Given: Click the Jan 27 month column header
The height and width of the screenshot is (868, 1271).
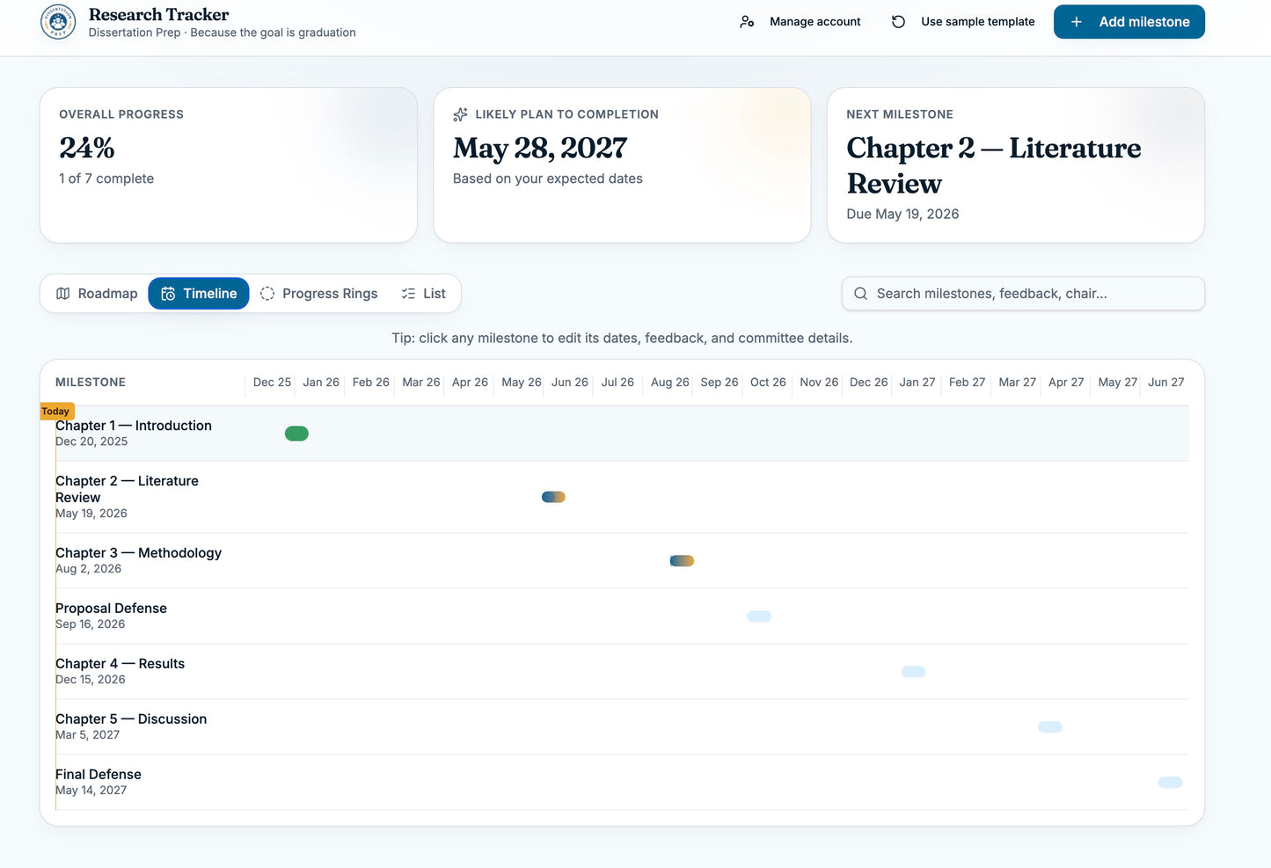Looking at the screenshot, I should pyautogui.click(x=917, y=383).
